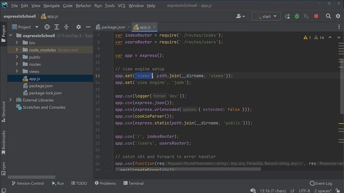Hide the Project panel with minus icon
The height and width of the screenshot is (193, 344).
88,27
